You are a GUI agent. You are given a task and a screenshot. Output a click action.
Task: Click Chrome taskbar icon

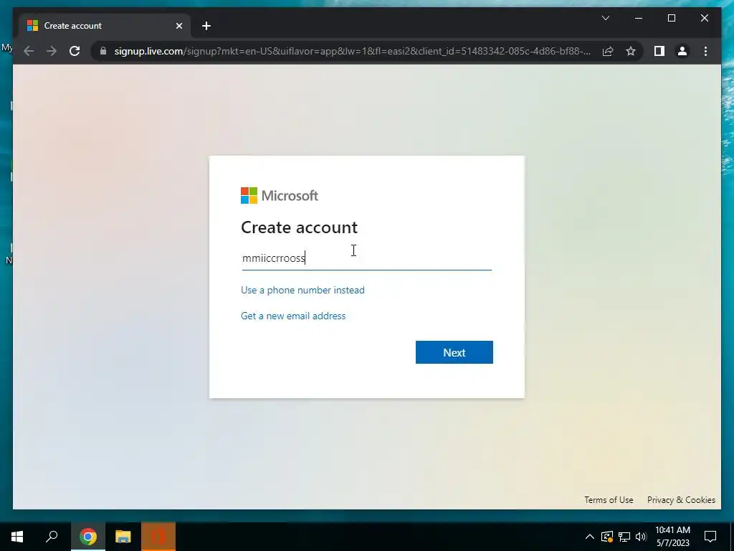(x=88, y=537)
